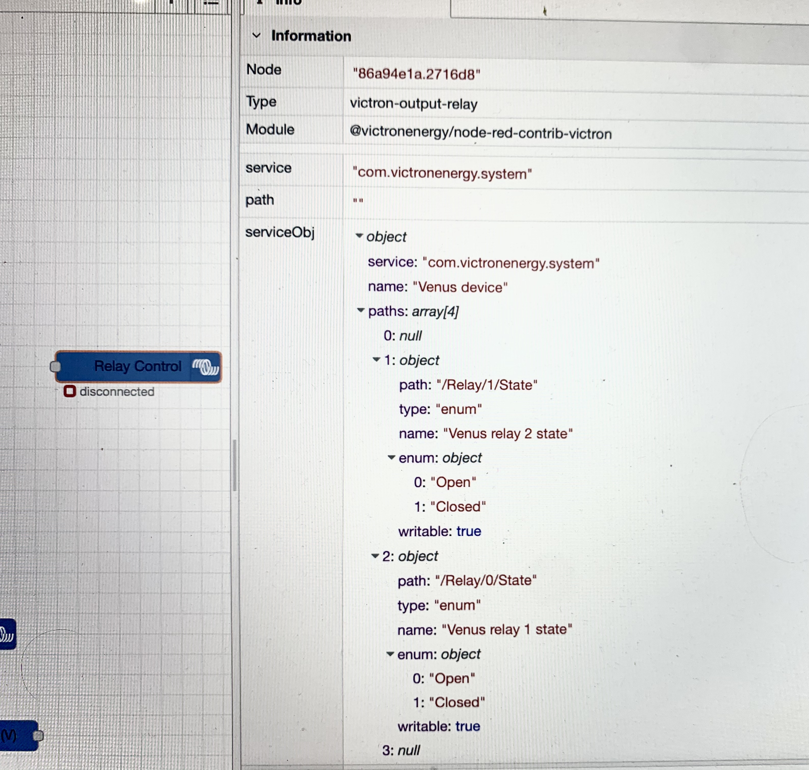Click the Module row label

click(270, 129)
